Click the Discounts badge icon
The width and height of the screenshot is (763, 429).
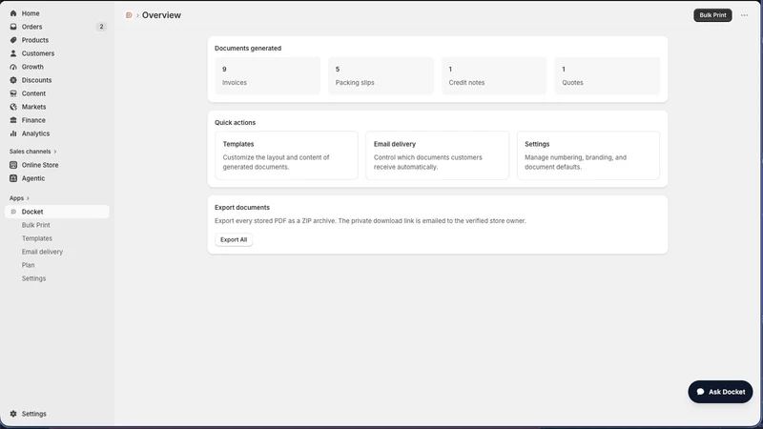[13, 80]
